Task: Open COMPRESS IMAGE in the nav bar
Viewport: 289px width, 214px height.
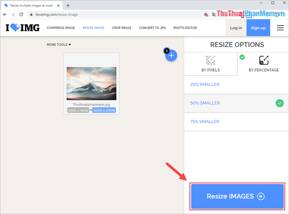Action: 61,28
